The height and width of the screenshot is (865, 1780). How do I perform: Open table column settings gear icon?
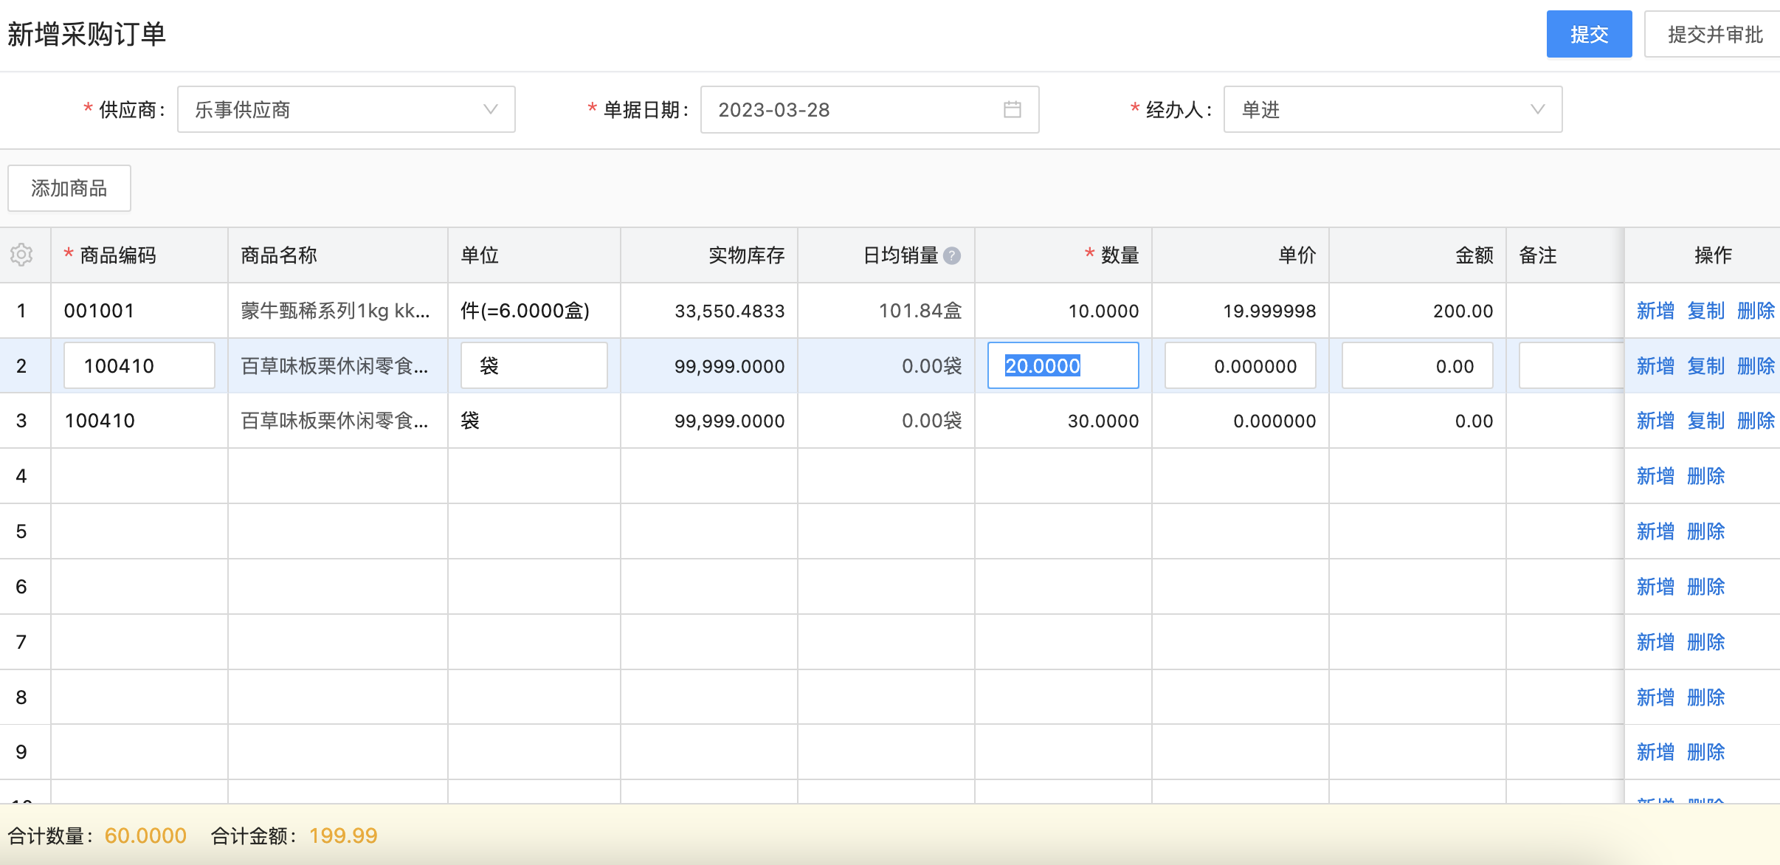(x=21, y=255)
